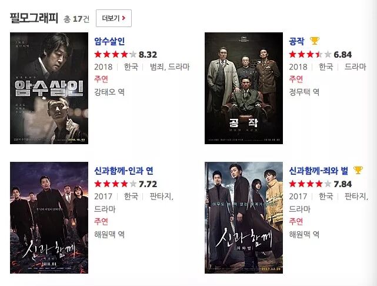377x286 pixels.
Task: Click the star rating for 암수살인
Action: [x=115, y=55]
